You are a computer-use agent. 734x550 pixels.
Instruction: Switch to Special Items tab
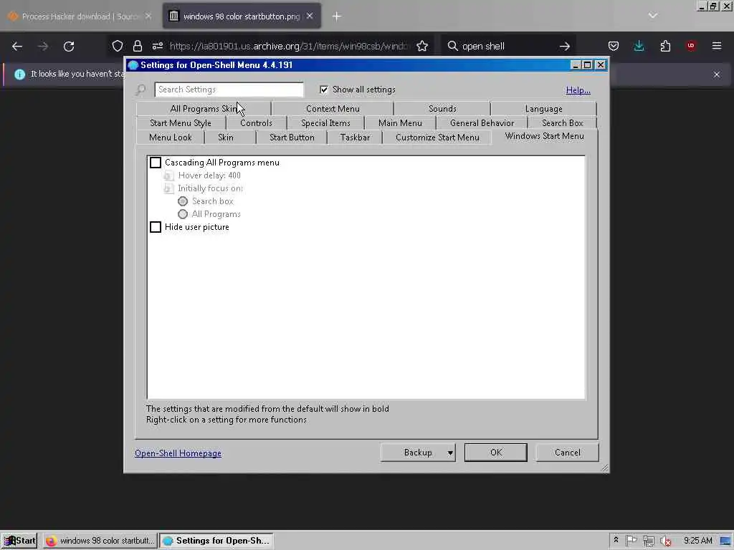coord(325,123)
